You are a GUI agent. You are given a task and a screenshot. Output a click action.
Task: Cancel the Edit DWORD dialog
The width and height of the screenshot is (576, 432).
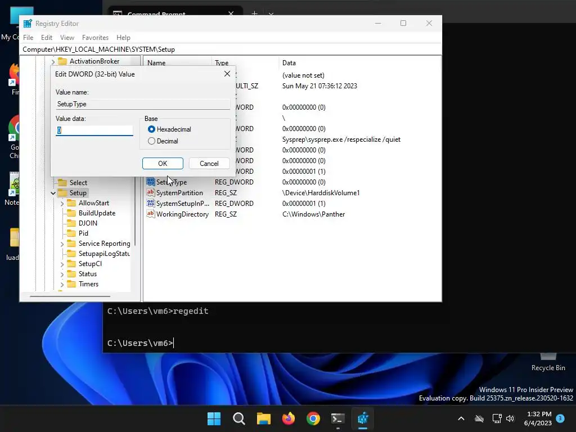pos(209,164)
